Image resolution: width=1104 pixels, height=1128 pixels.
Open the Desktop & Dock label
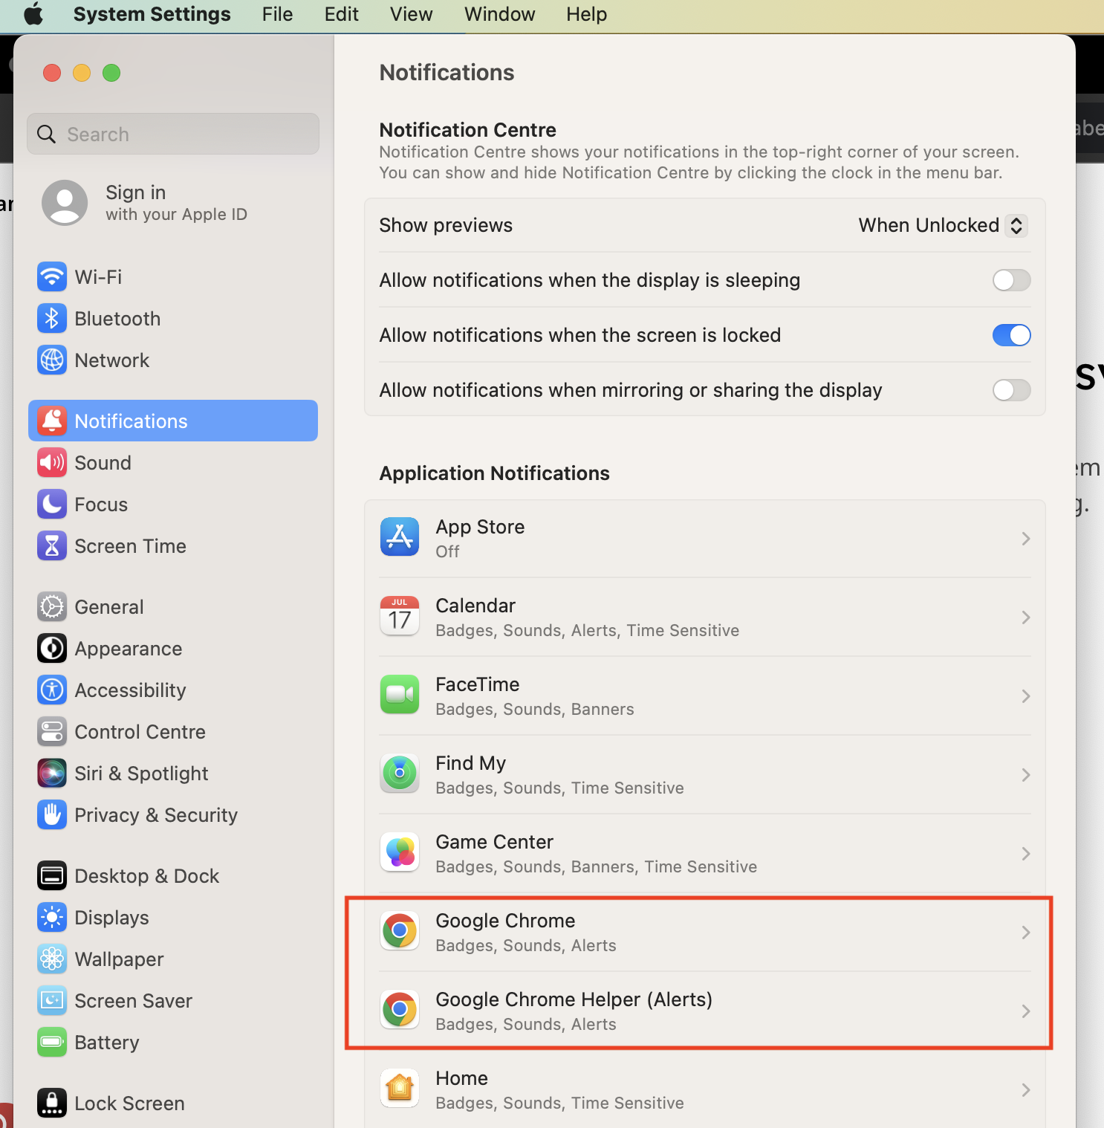[146, 876]
